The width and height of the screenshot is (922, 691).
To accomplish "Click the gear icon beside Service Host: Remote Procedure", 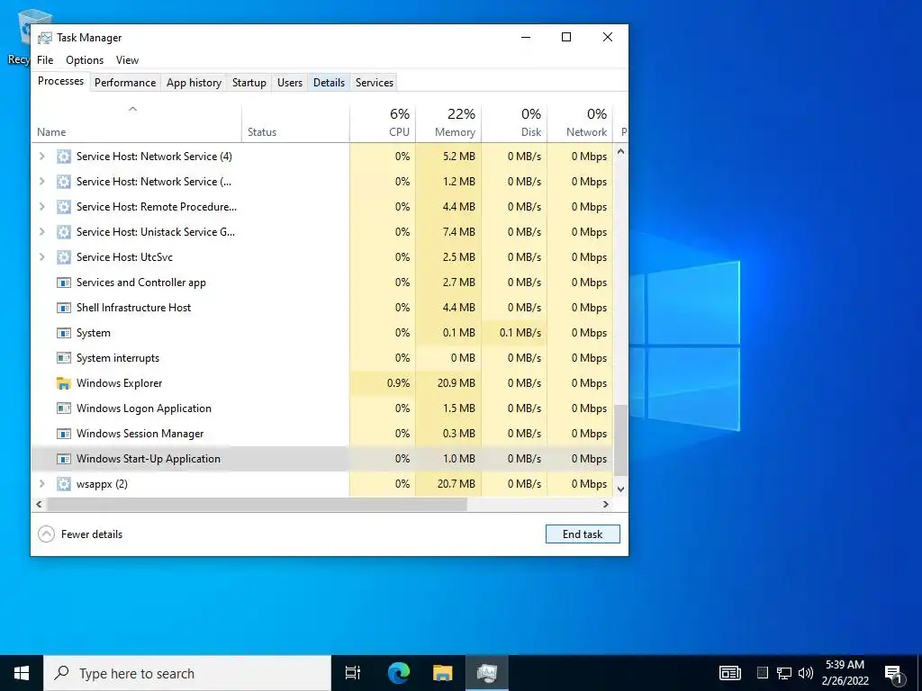I will tap(64, 207).
